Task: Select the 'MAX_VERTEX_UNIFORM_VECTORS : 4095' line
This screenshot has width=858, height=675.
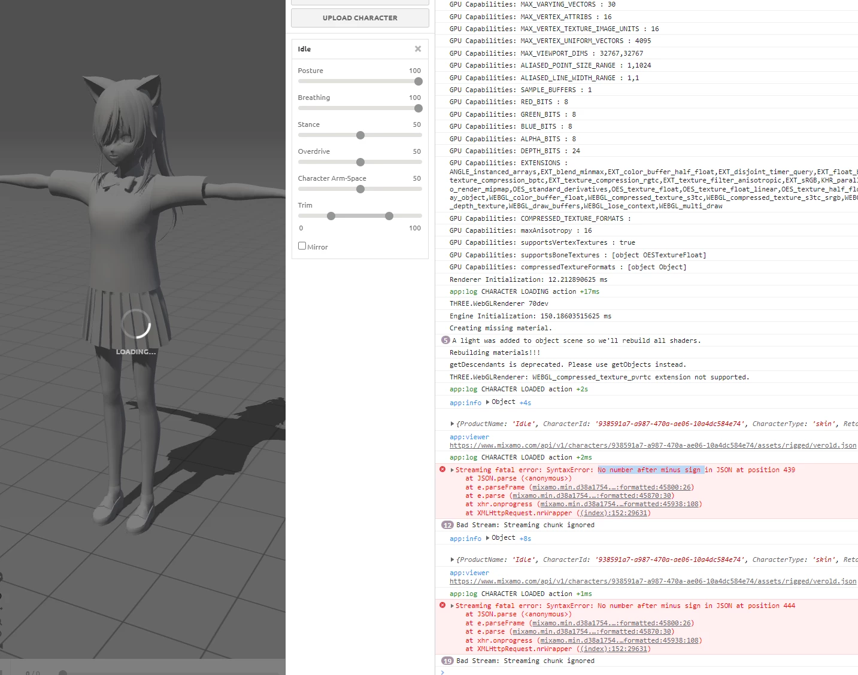Action: pos(550,41)
